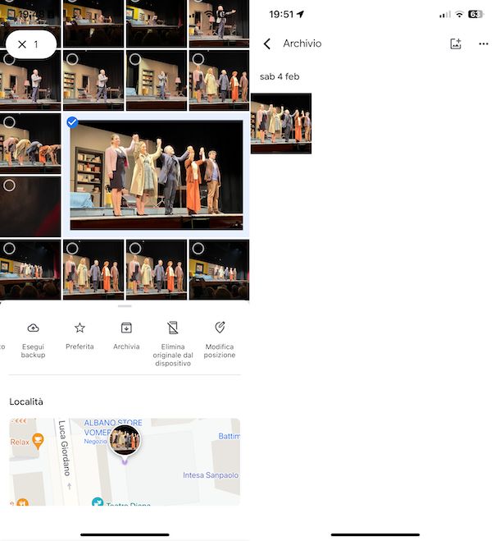The image size is (500, 541).
Task: Go back using the chevron beside Archivio
Action: (x=267, y=44)
